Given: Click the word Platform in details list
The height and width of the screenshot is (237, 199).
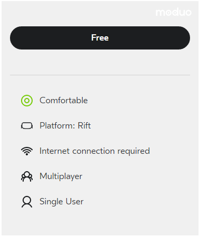Looking at the screenshot, I should [56, 126].
